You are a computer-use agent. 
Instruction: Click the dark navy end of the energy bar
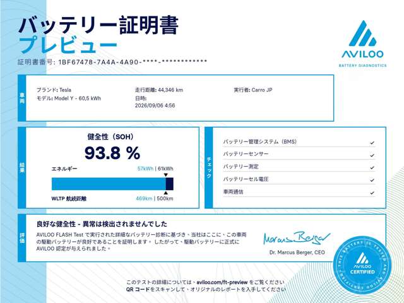pyautogui.click(x=170, y=184)
